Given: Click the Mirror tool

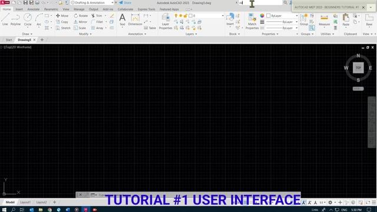Looking at the screenshot, I should pyautogui.click(x=80, y=22).
